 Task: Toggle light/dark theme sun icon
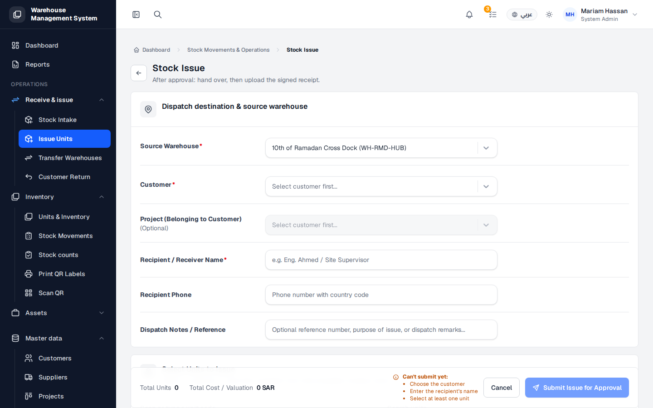click(549, 15)
